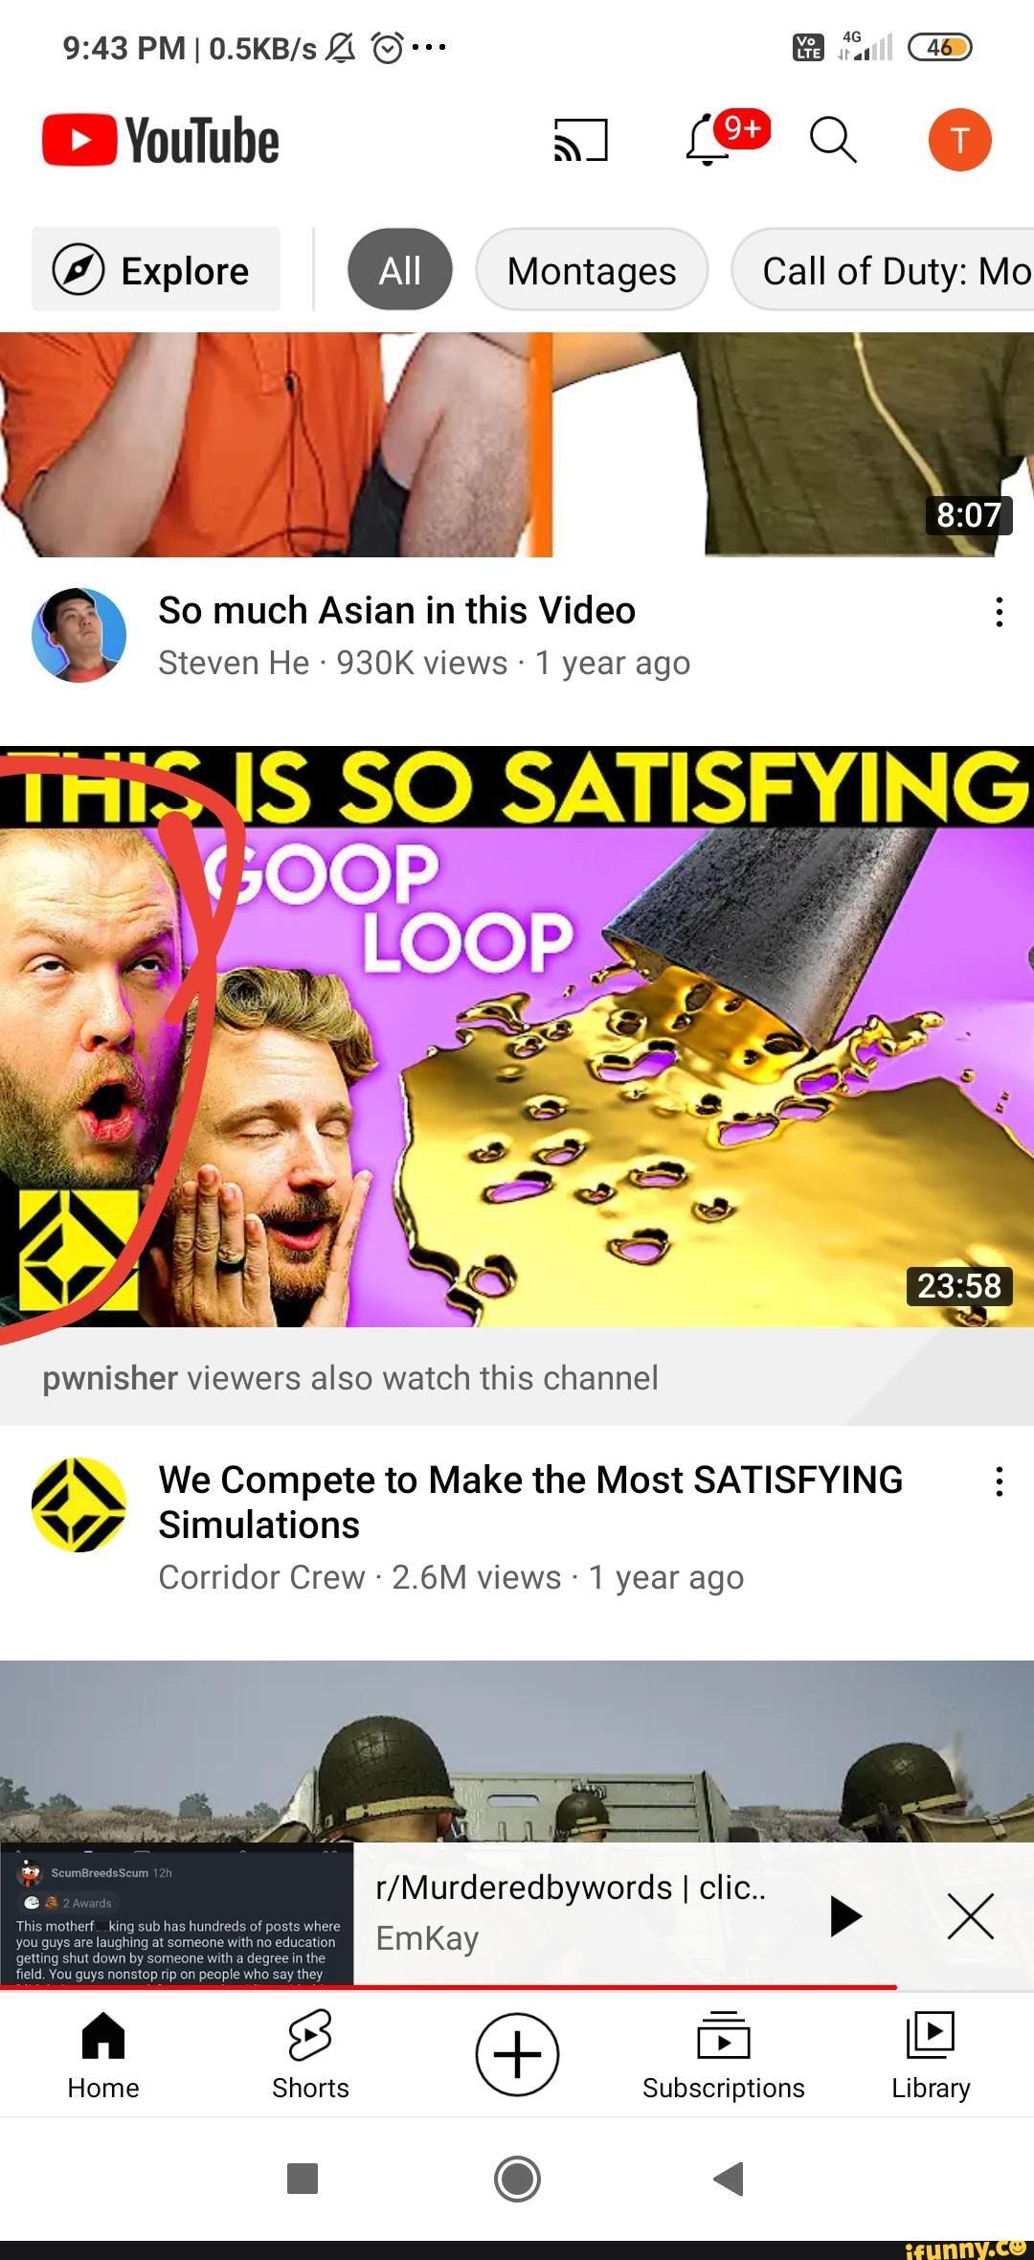Open Steven He channel avatar

click(x=79, y=635)
